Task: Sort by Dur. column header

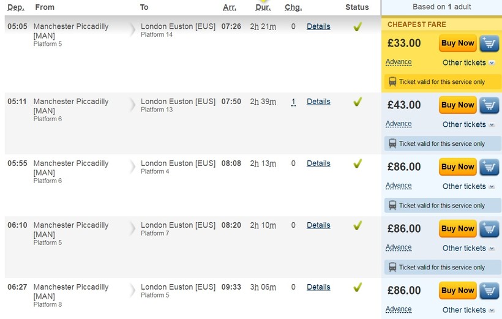Action: point(263,7)
